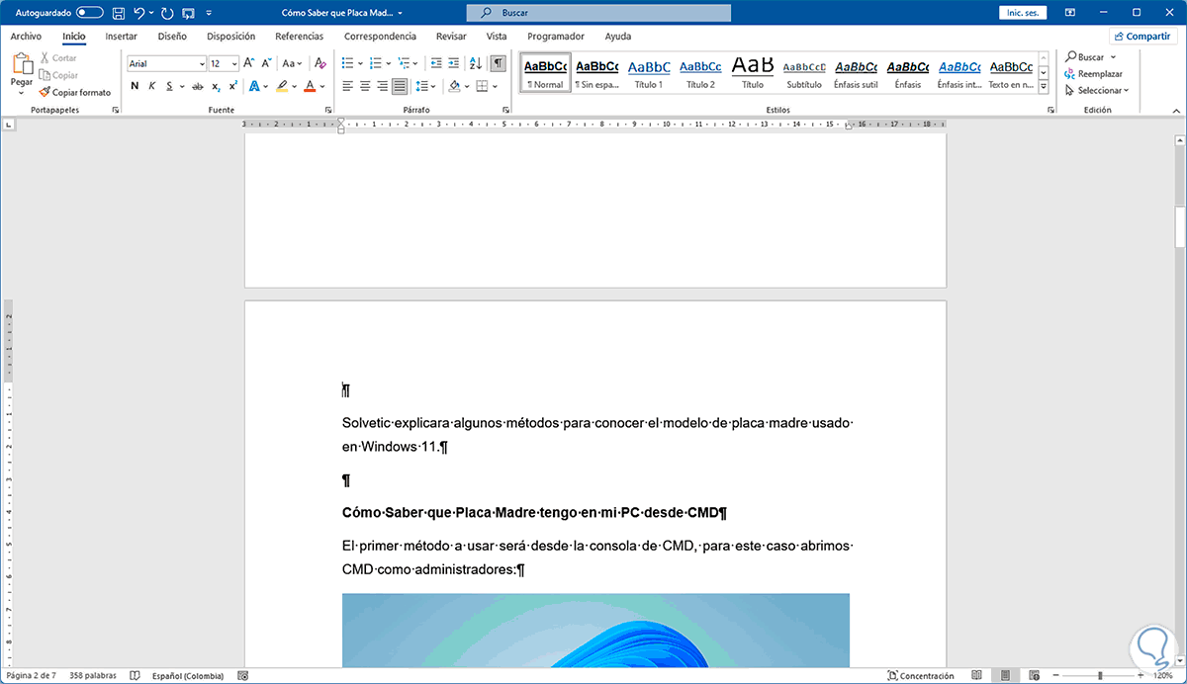Go to the Referencias tab
Image resolution: width=1187 pixels, height=684 pixels.
click(x=299, y=37)
